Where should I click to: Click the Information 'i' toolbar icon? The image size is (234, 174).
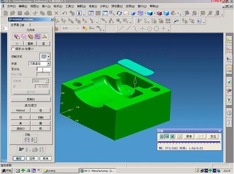point(79,13)
